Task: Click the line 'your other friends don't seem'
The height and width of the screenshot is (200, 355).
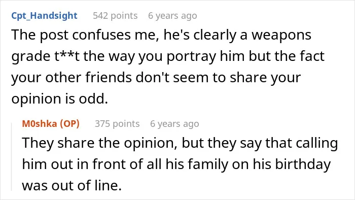Action: point(156,78)
